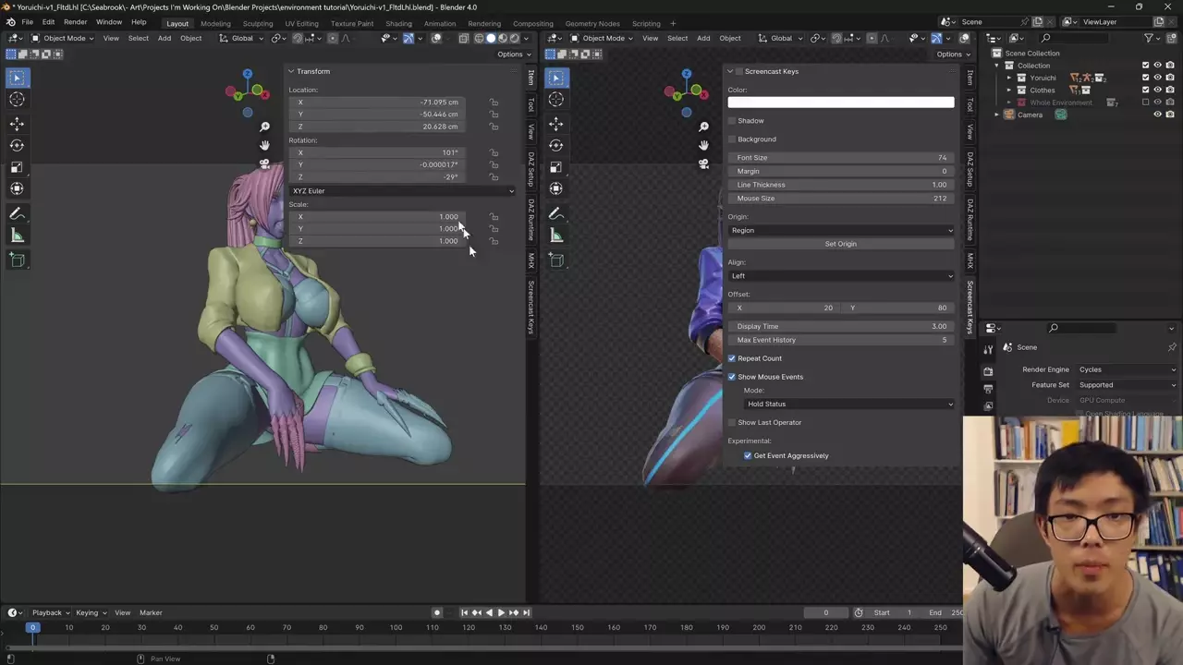Expand the Clothes collection in outliner
Screen dimensions: 1183x665
click(1009, 91)
